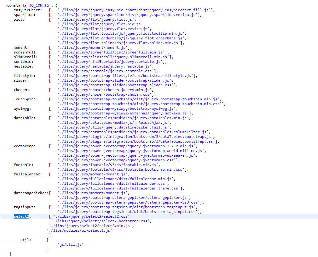Click the jquery.bootstrap-touchspin.min.css path
318x257 pixels.
click(x=140, y=104)
